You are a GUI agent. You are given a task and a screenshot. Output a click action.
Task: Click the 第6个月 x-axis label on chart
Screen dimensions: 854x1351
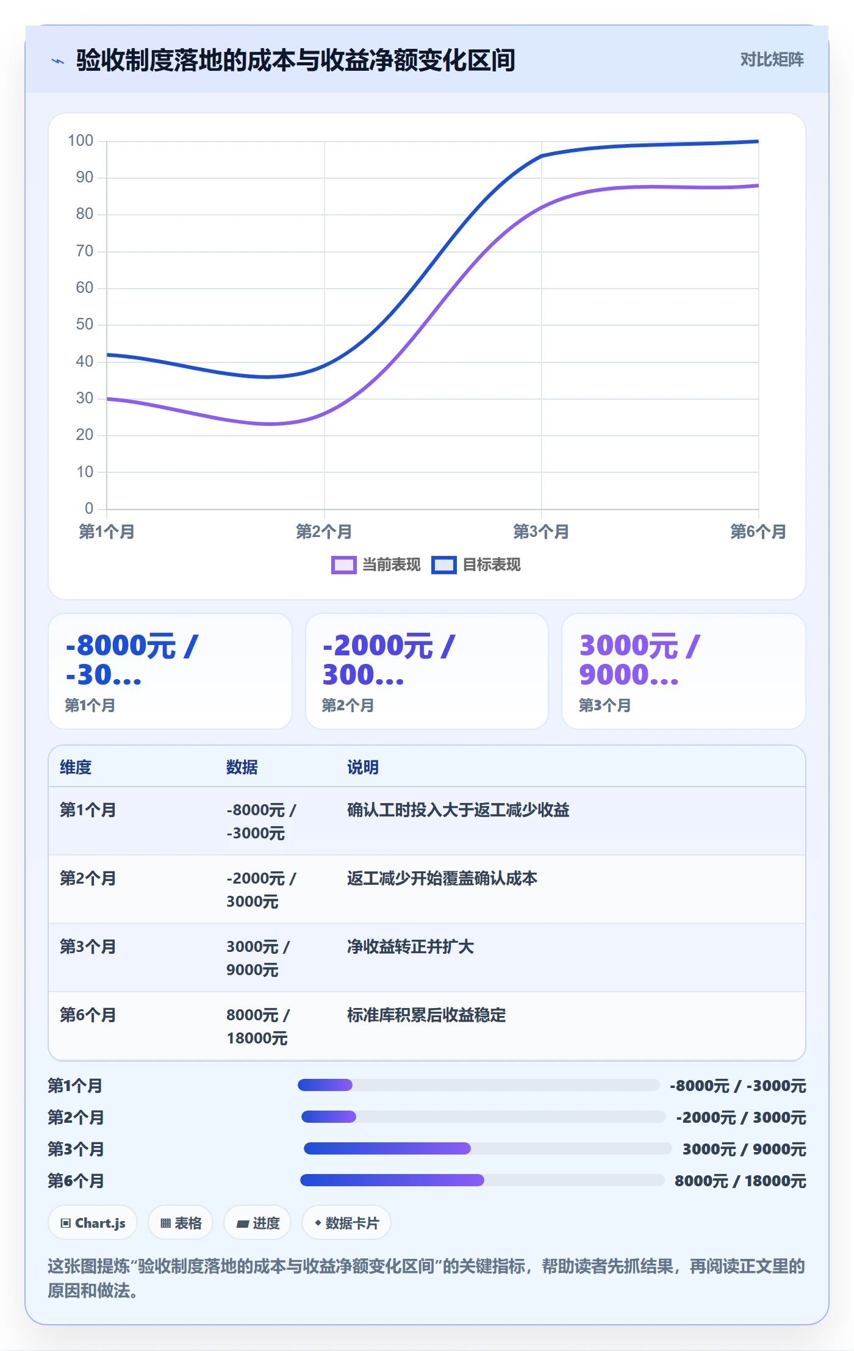click(x=758, y=531)
